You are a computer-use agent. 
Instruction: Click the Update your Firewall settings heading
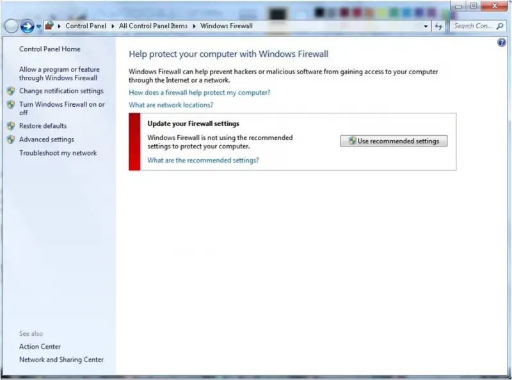[193, 123]
